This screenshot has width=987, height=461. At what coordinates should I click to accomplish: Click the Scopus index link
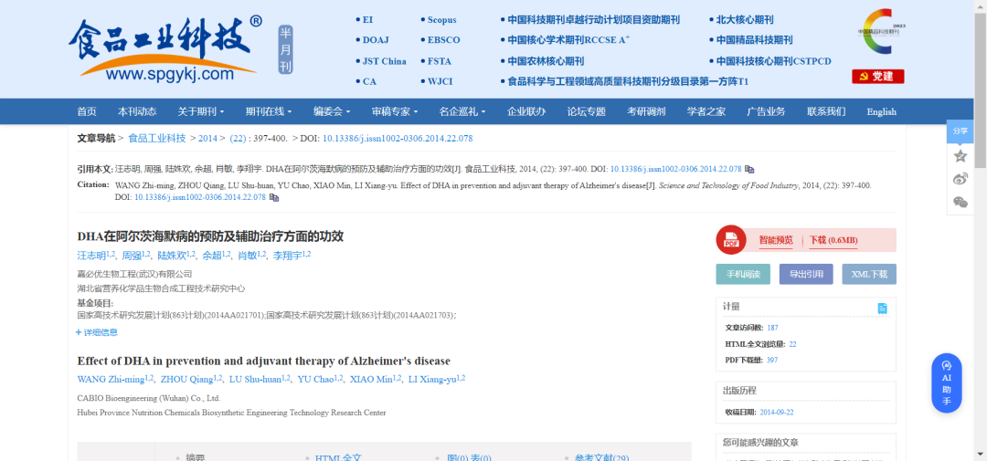[x=442, y=19]
